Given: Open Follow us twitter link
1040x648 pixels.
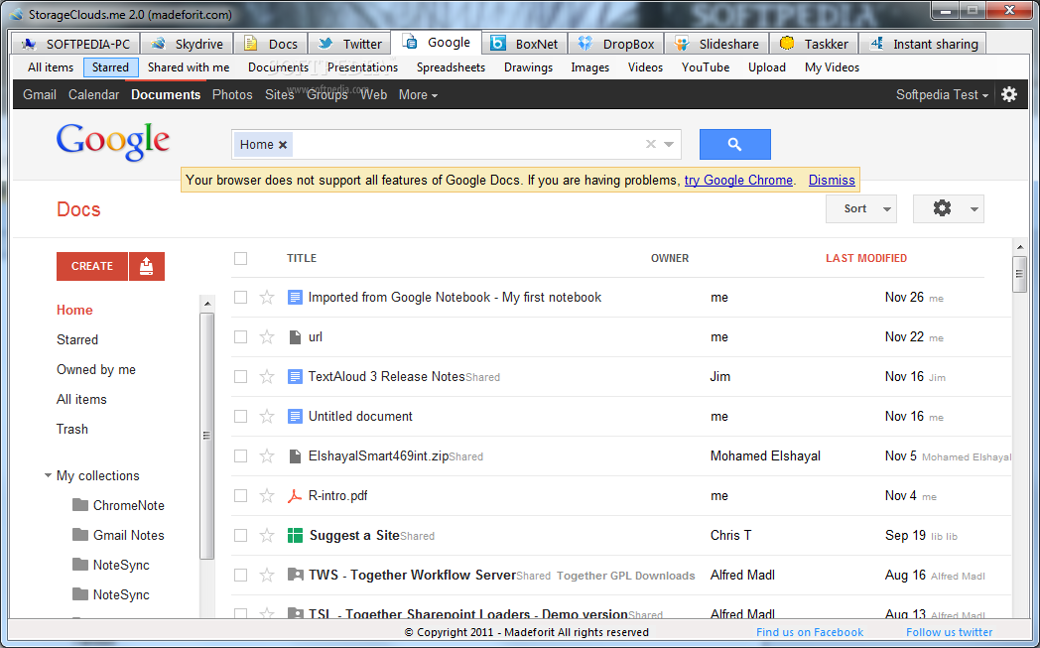Looking at the screenshot, I should click(949, 632).
